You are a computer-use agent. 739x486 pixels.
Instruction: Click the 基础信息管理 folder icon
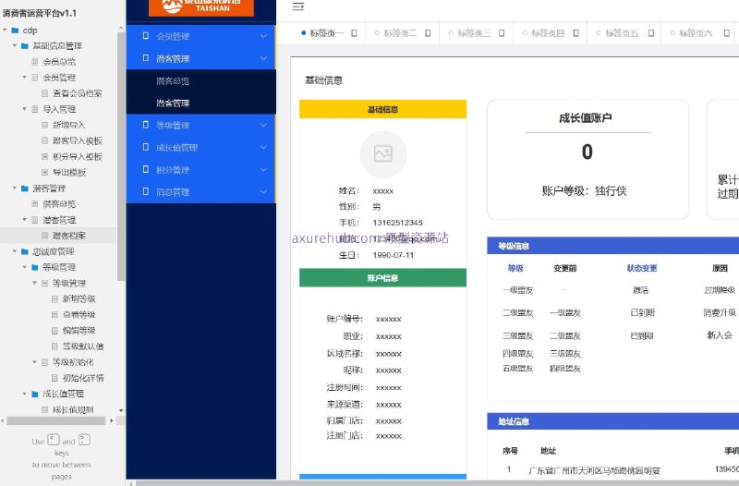coord(25,45)
